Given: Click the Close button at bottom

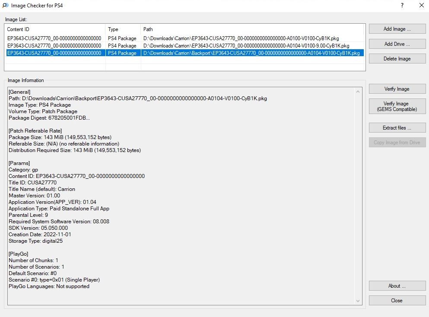Looking at the screenshot, I should 397,301.
